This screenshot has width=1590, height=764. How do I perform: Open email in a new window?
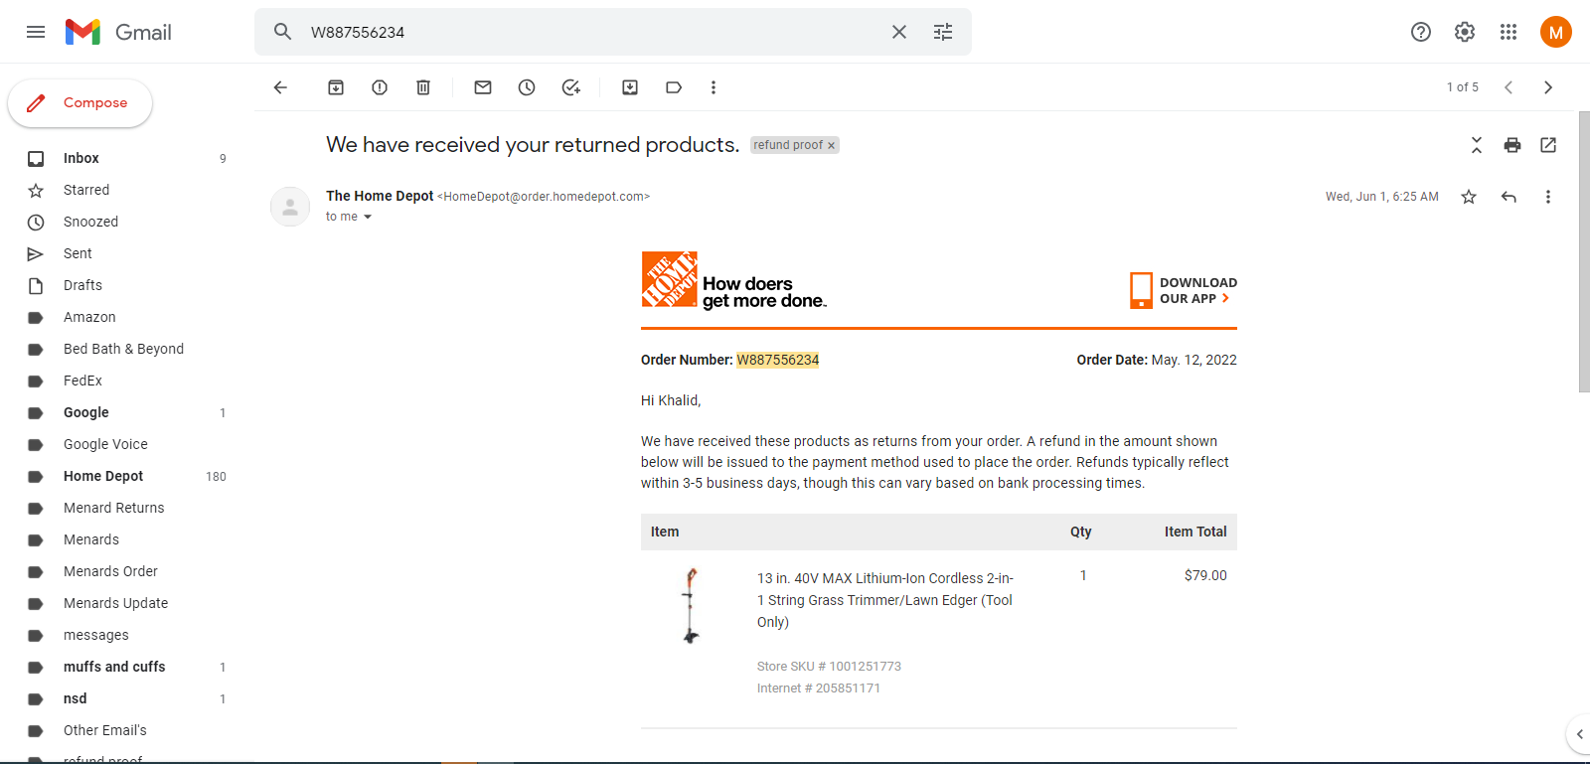[x=1548, y=145]
